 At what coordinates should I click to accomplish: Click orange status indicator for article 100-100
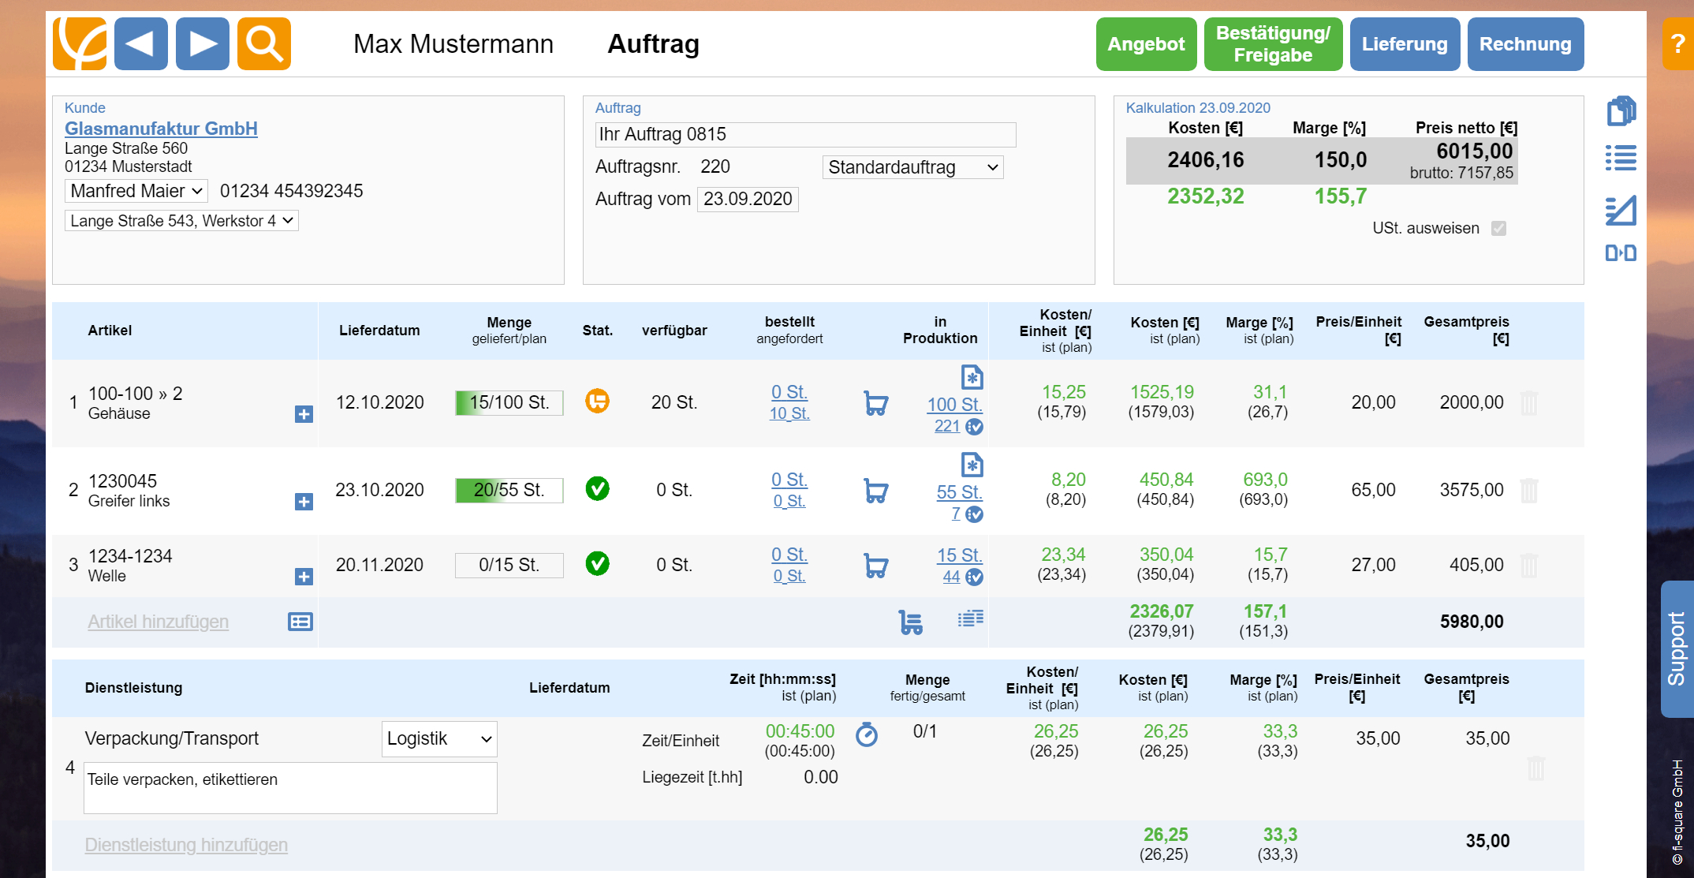click(x=597, y=402)
